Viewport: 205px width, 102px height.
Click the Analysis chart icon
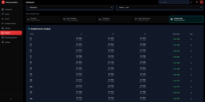pyautogui.click(x=3, y=33)
